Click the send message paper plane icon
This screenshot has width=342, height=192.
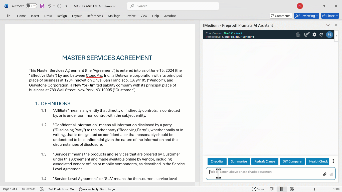pyautogui.click(x=331, y=174)
